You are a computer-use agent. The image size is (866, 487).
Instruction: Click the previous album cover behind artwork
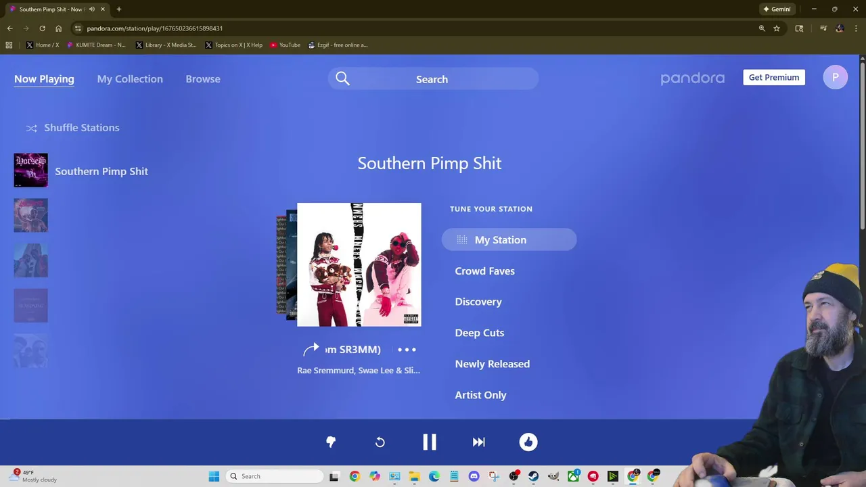pos(291,264)
